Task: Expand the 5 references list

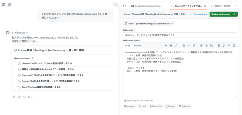Action: tap(20, 33)
